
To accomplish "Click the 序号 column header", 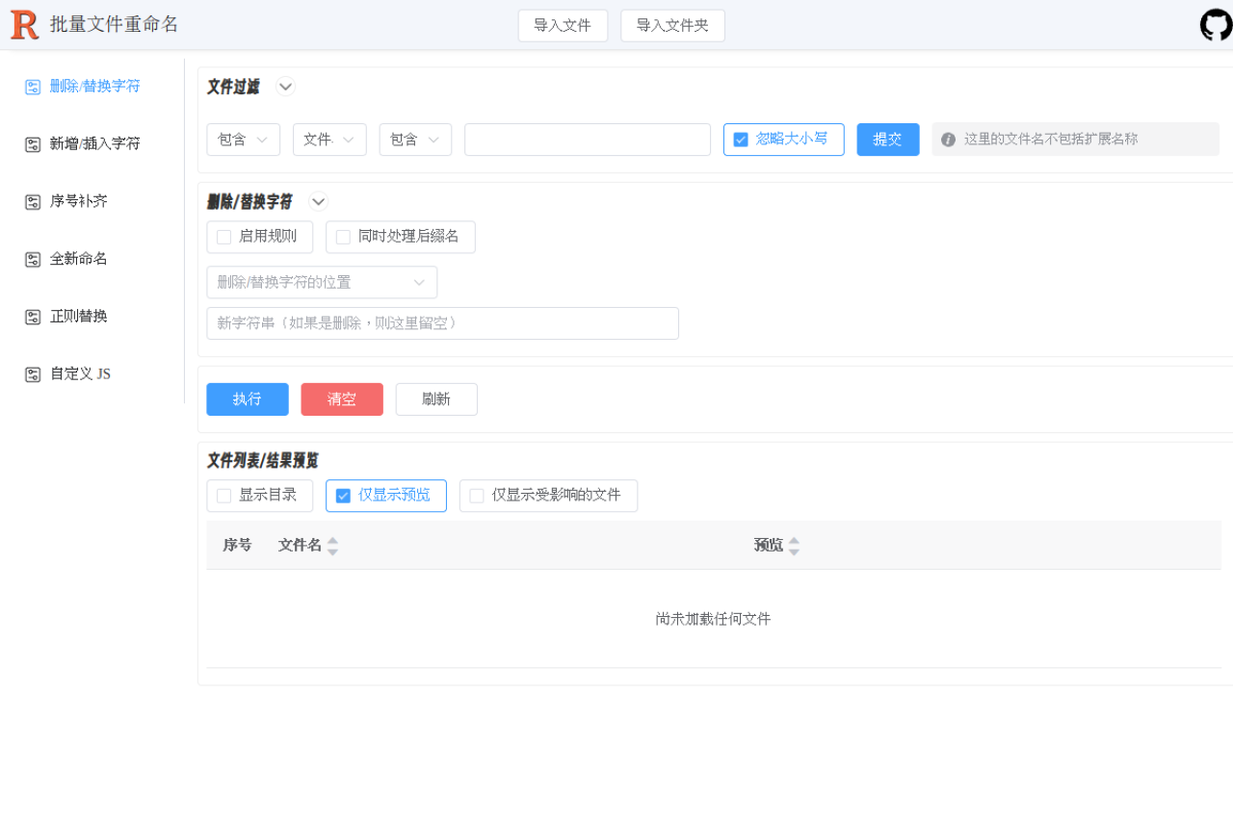I will [x=237, y=546].
